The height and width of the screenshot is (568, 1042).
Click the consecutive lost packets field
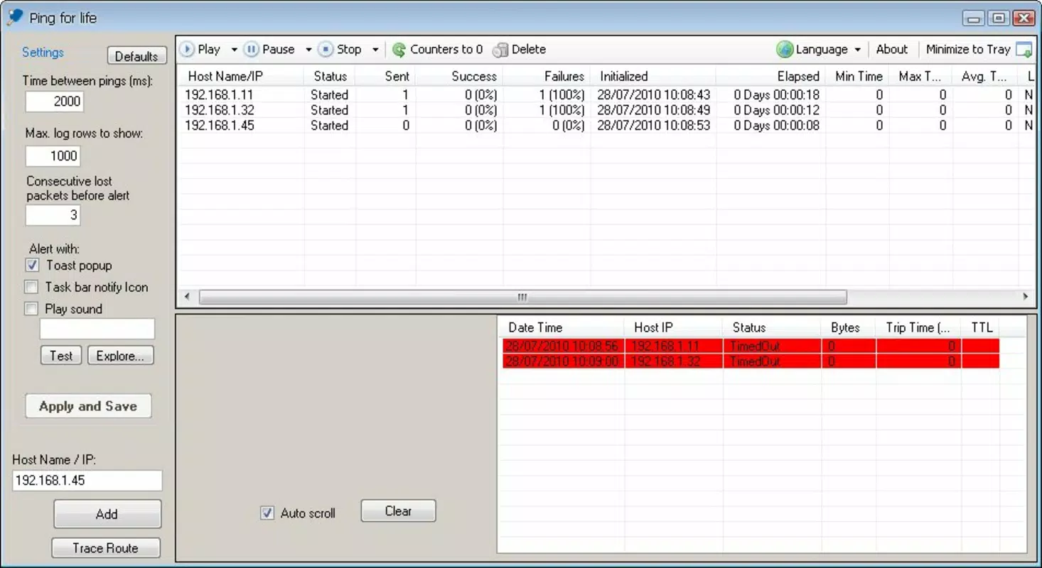click(x=53, y=215)
